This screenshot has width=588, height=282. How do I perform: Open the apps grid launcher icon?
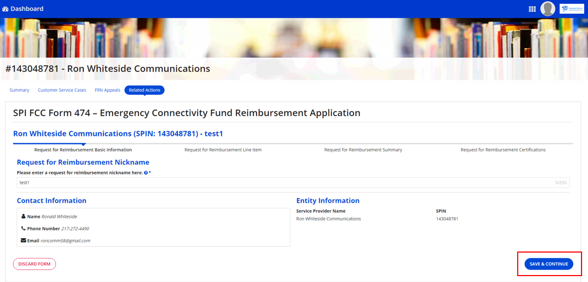[532, 9]
